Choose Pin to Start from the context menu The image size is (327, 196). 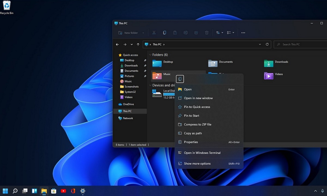click(191, 116)
